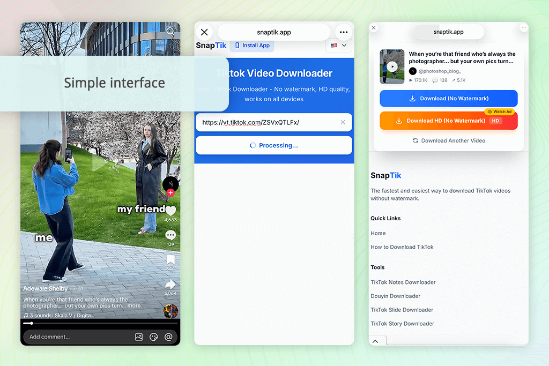Image resolution: width=549 pixels, height=366 pixels.
Task: Click the SnapTik logo in header
Action: 211,46
